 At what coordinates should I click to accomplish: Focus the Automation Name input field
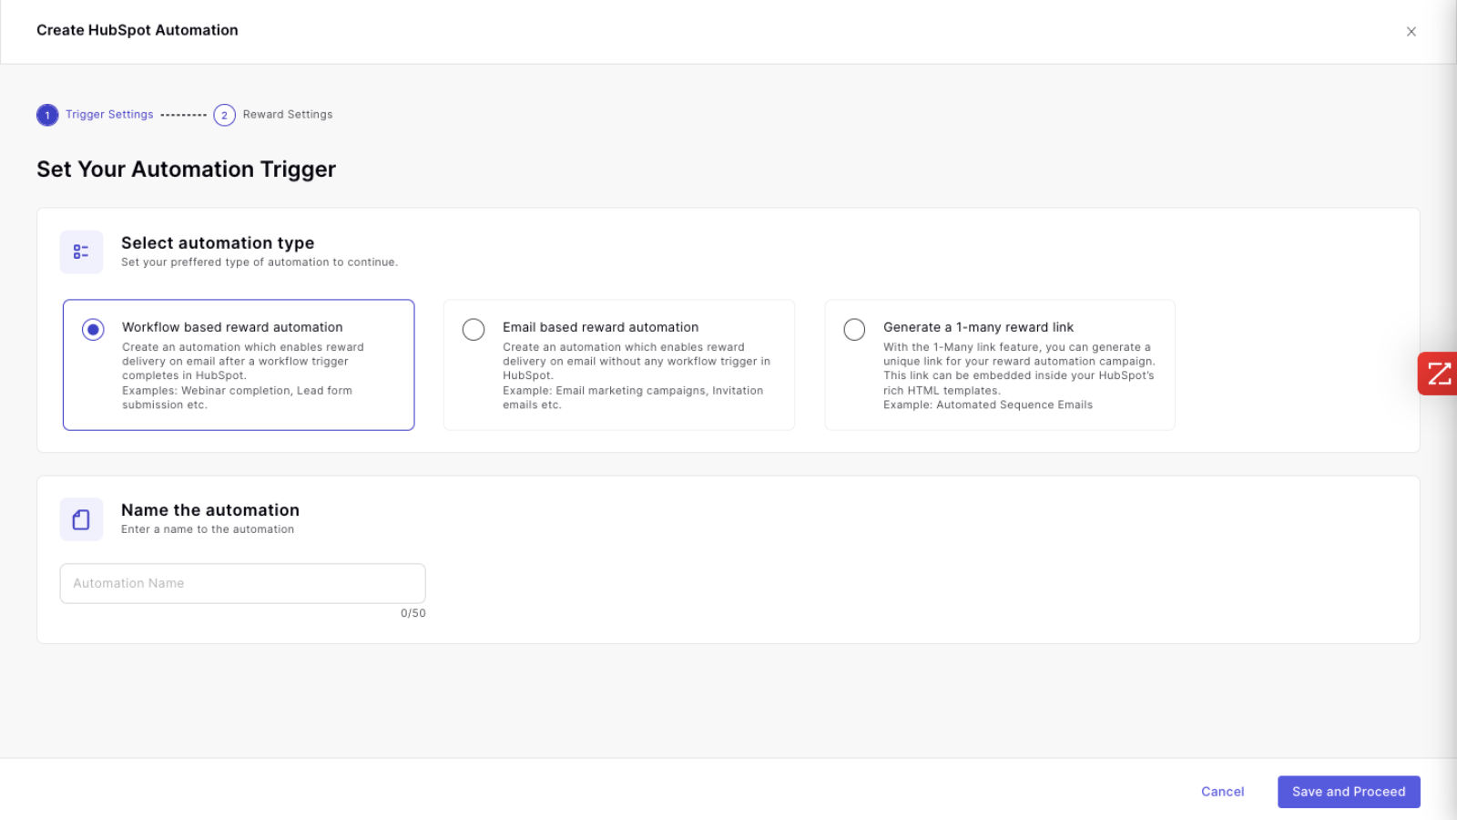[242, 583]
